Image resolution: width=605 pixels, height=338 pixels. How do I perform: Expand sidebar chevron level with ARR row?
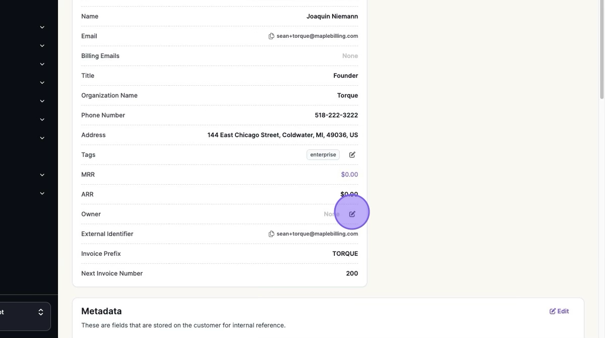tap(42, 194)
